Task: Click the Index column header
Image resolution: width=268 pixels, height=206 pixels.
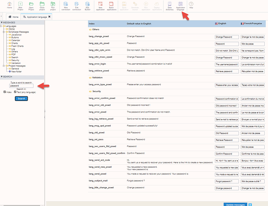Action: tap(92, 23)
